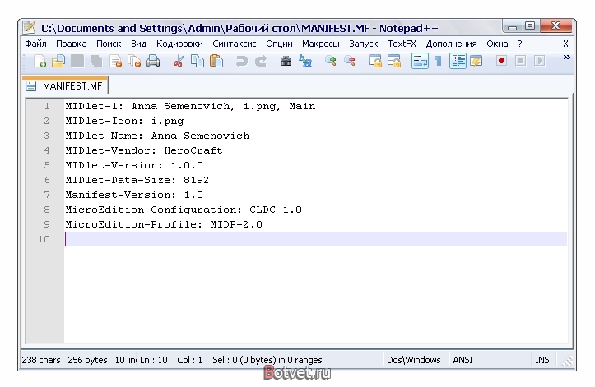
Task: Open the Окна menu
Action: [x=497, y=44]
